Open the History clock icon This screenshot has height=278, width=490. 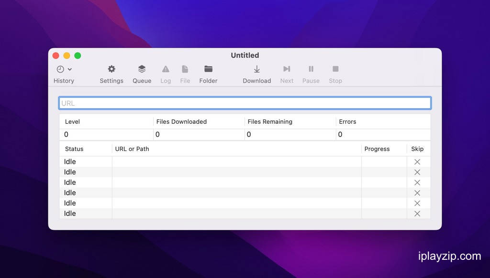click(60, 69)
